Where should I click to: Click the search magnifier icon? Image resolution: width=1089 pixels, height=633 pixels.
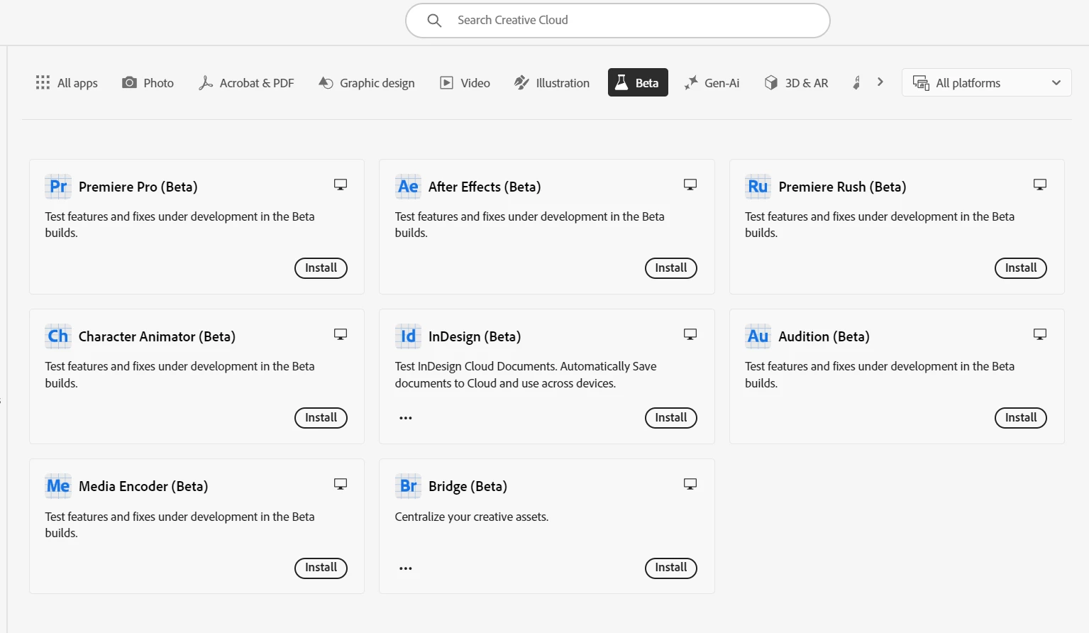pyautogui.click(x=435, y=21)
